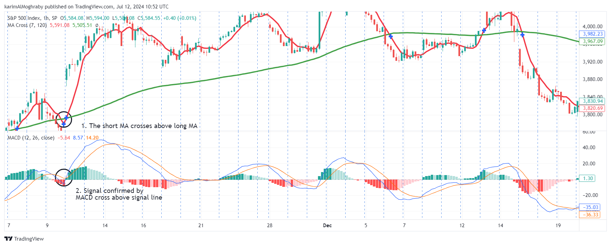Click the green 3,967.09 price axis tag
Screen dimensions: 611x246
point(592,41)
